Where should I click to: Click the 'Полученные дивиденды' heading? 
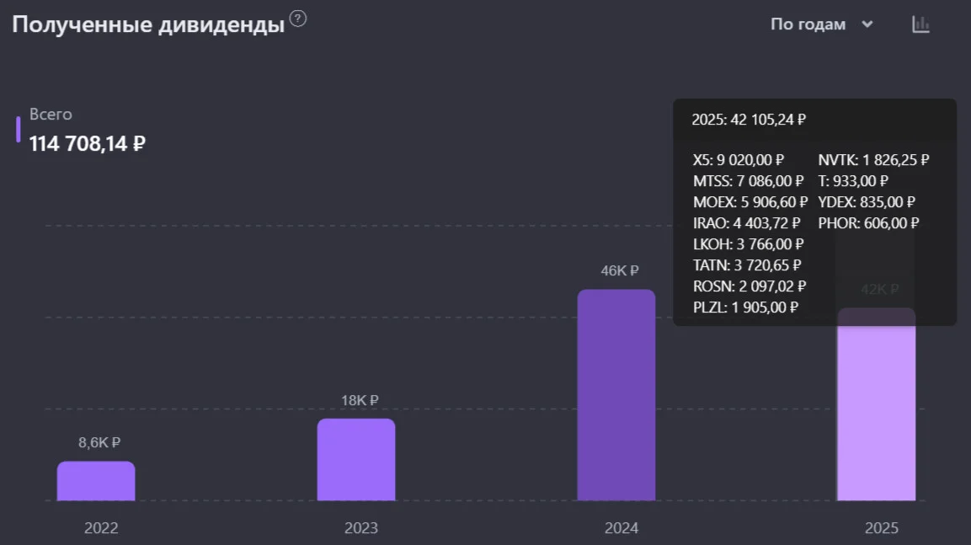[x=148, y=24]
